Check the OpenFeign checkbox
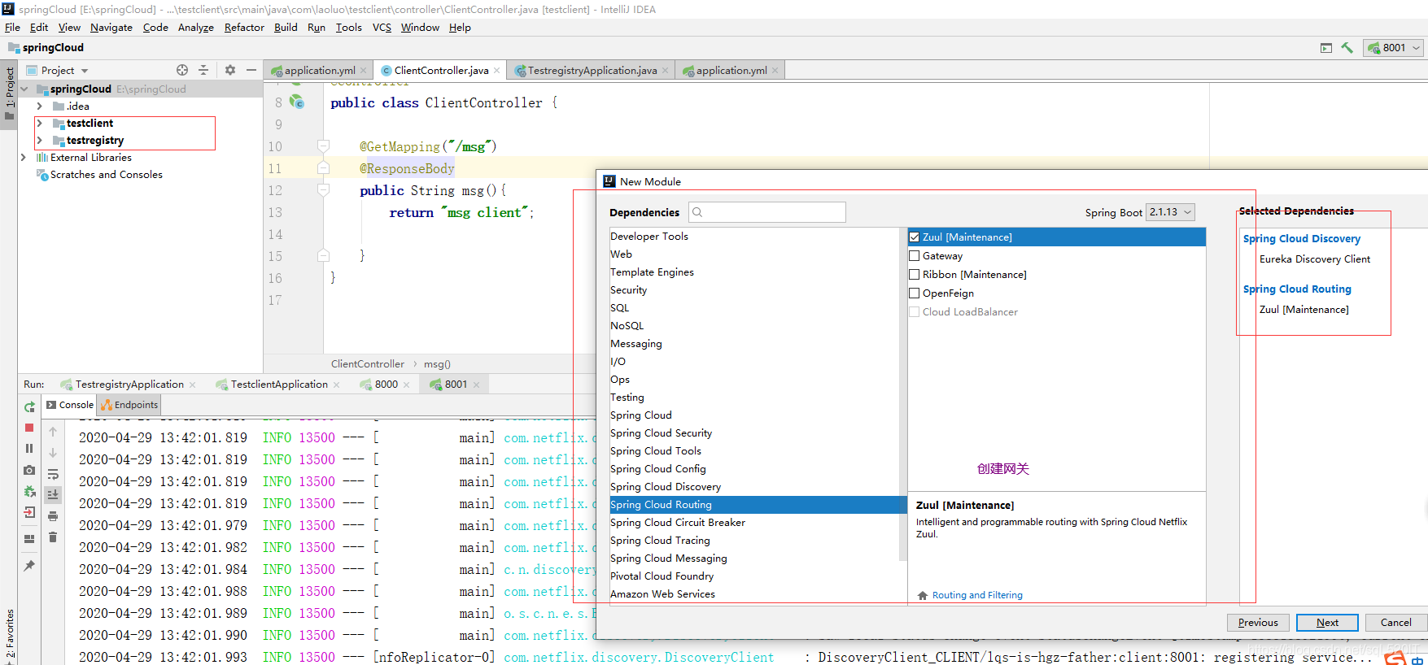 [x=915, y=293]
